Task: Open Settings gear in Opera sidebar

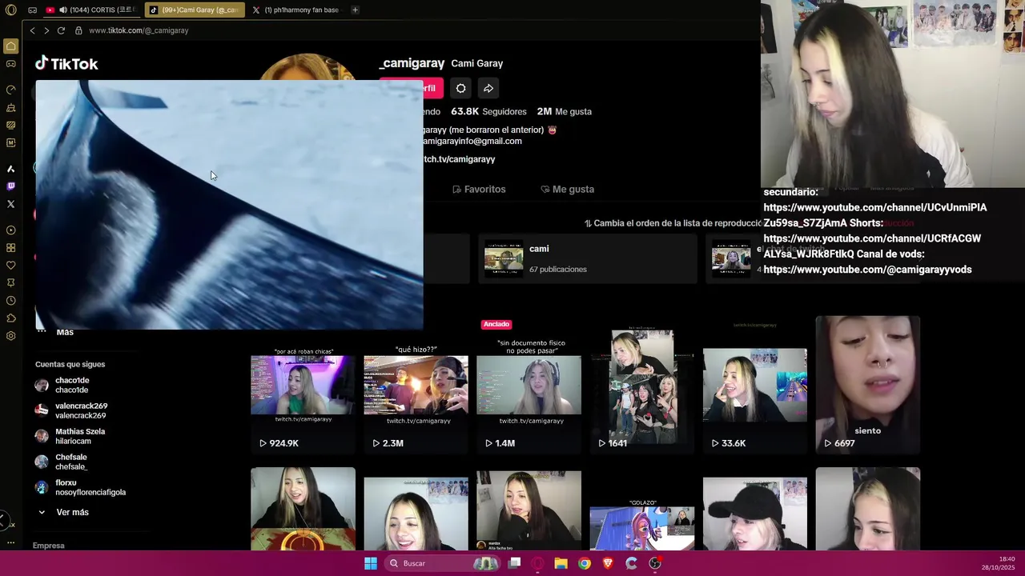Action: click(10, 336)
